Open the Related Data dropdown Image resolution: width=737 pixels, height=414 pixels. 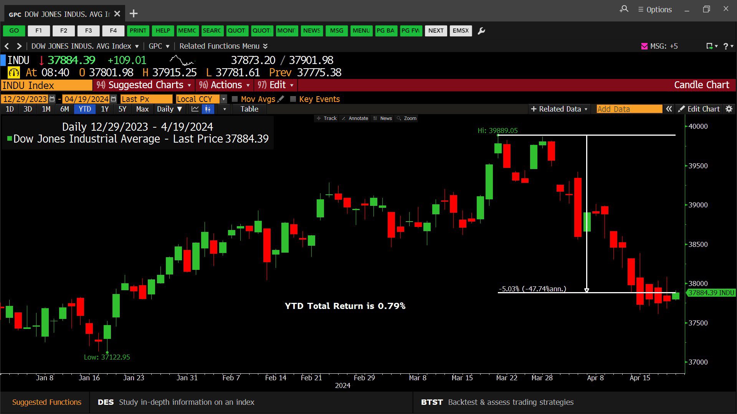pos(559,109)
